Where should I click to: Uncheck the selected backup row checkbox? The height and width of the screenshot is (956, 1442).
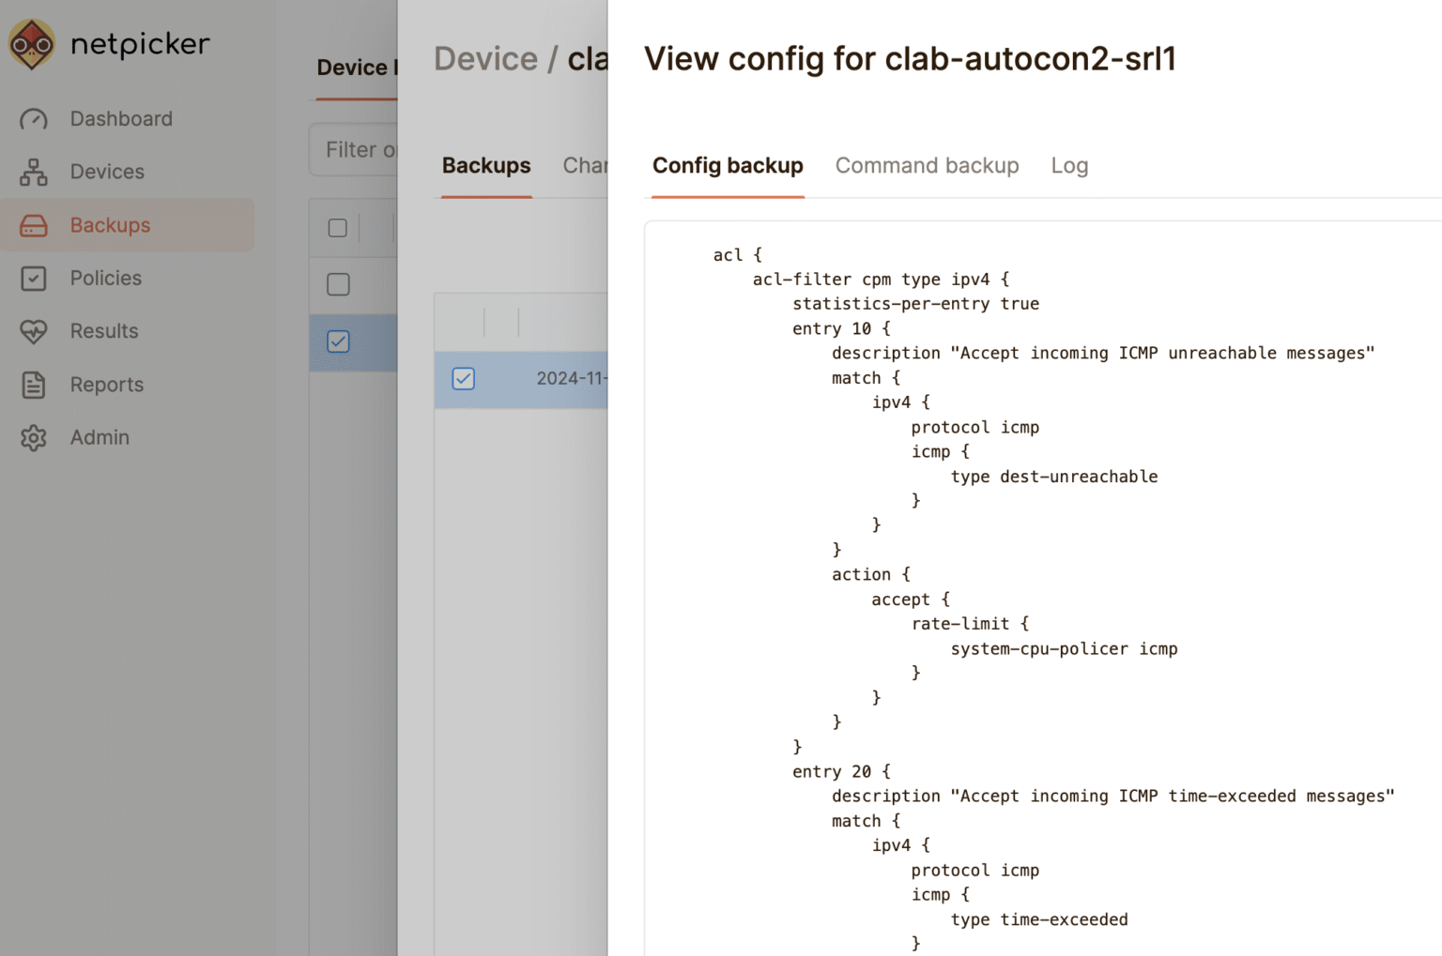(338, 341)
